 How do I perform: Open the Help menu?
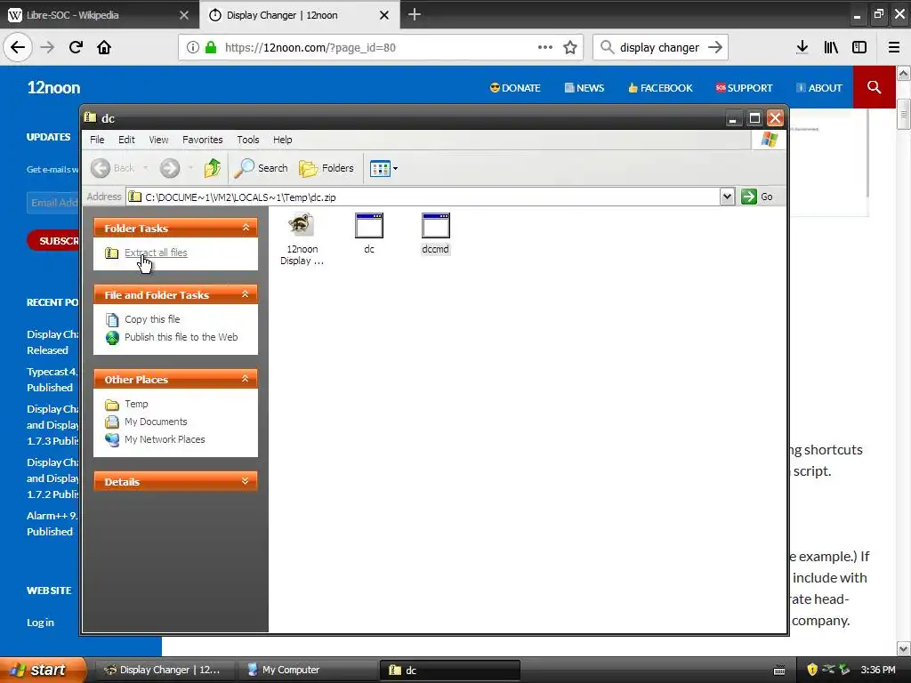click(282, 140)
